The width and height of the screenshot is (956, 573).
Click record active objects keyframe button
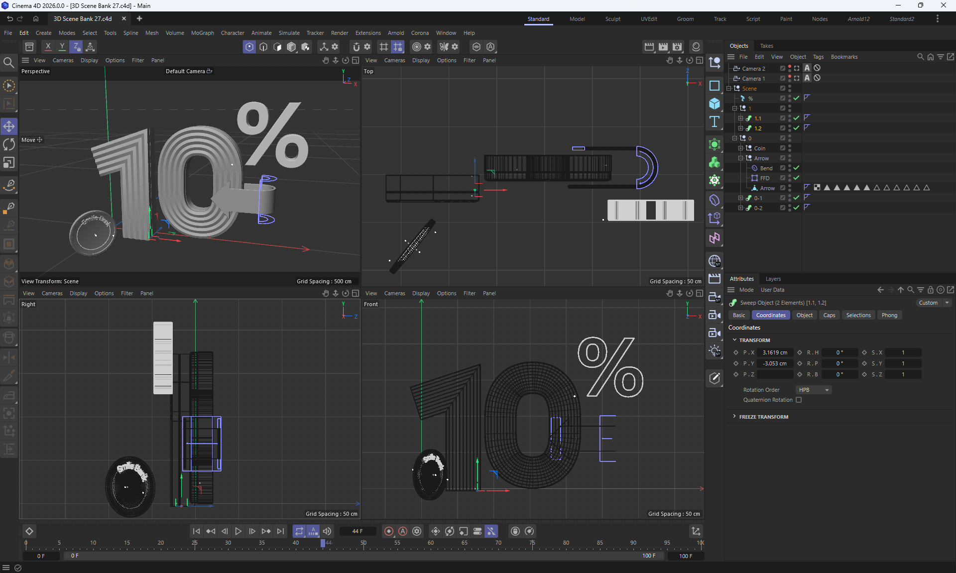tap(389, 531)
